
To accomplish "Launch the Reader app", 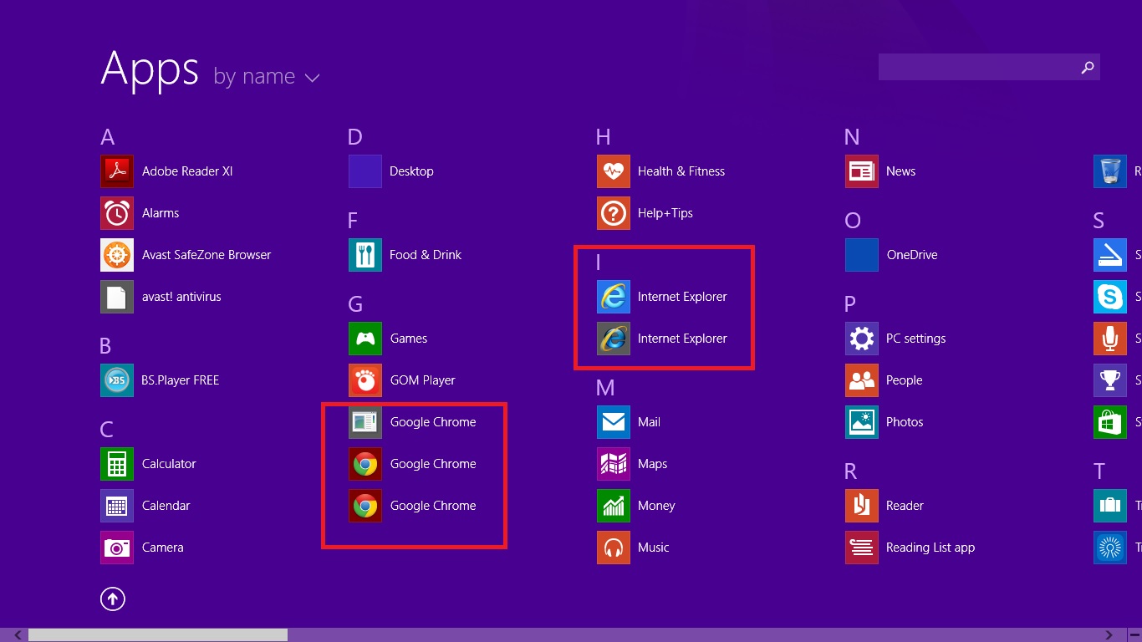I will click(885, 506).
